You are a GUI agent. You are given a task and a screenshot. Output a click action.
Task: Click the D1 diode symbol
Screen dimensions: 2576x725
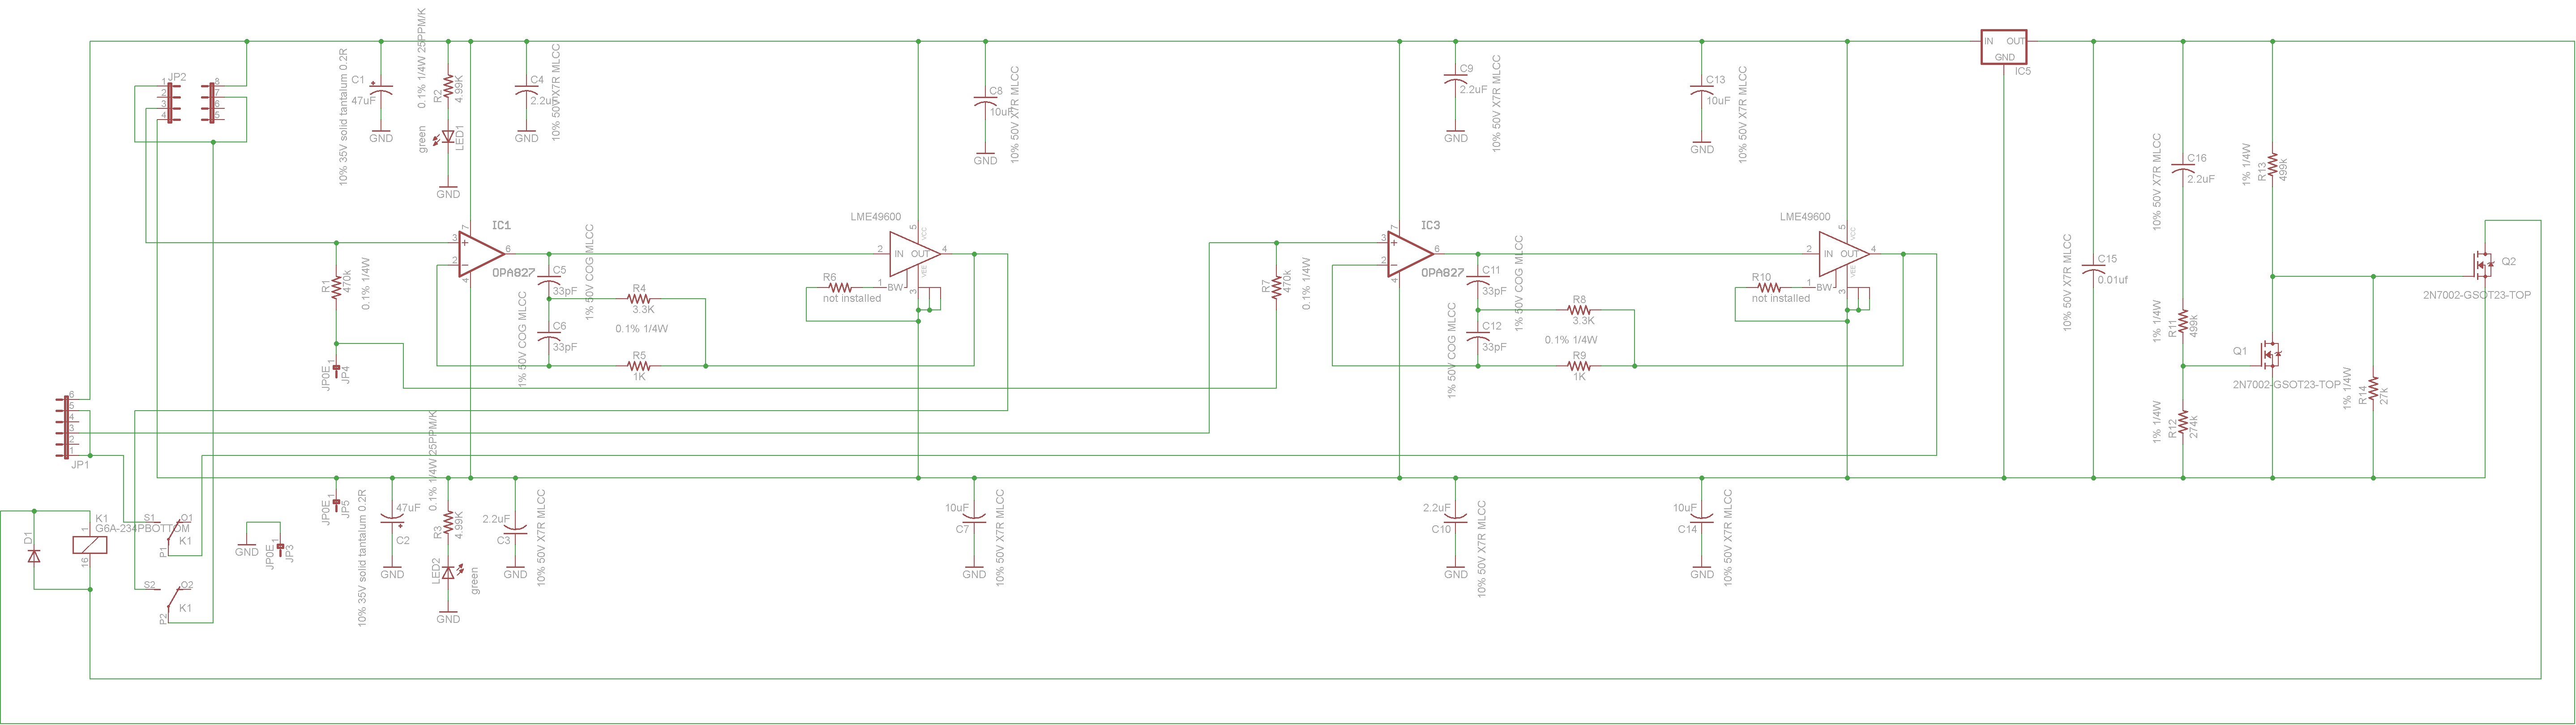point(34,555)
